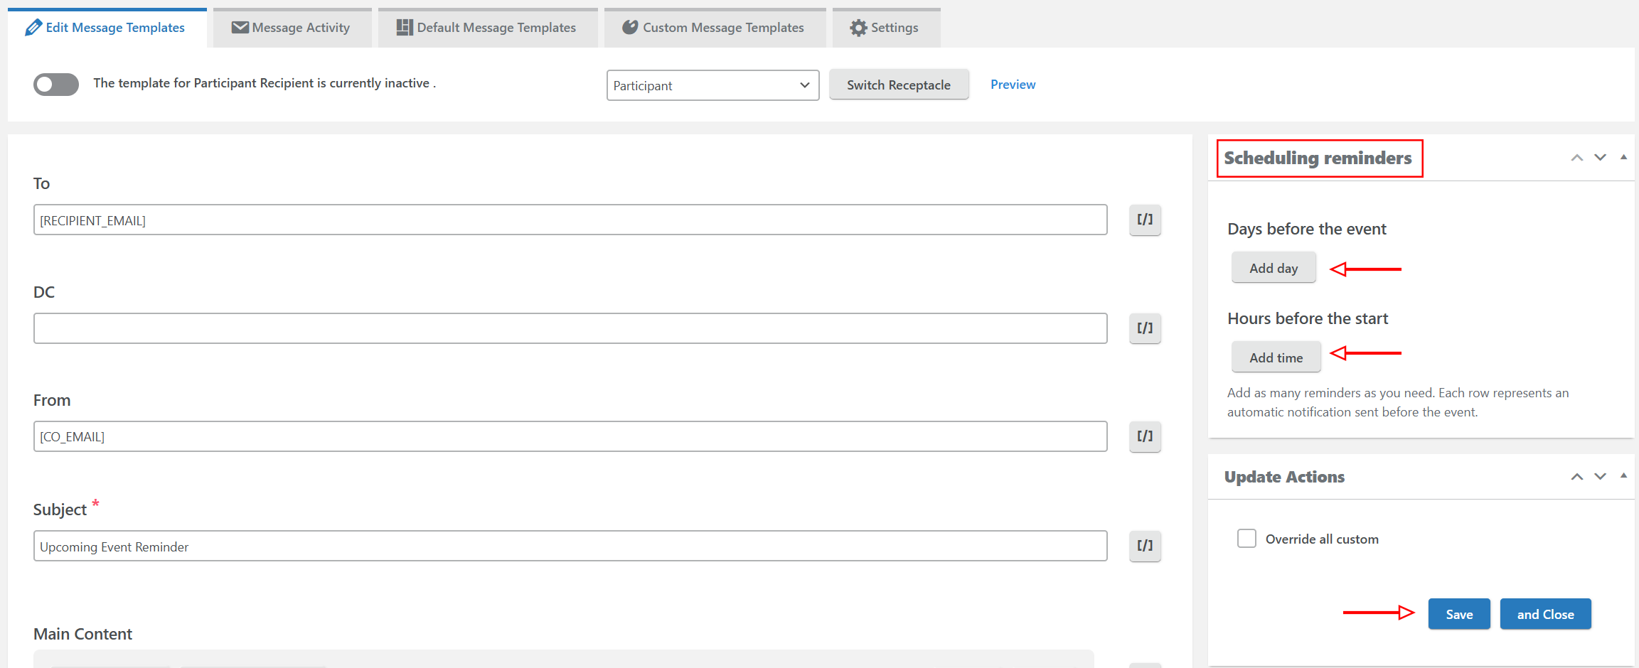1639x668 pixels.
Task: Click the pencil icon on Edit Message Templates
Action: coord(33,27)
